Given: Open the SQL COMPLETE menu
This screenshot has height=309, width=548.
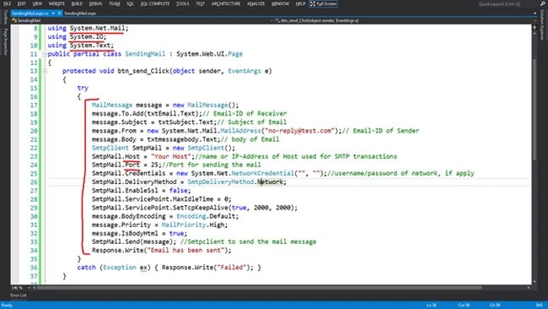Looking at the screenshot, I should click(155, 3).
